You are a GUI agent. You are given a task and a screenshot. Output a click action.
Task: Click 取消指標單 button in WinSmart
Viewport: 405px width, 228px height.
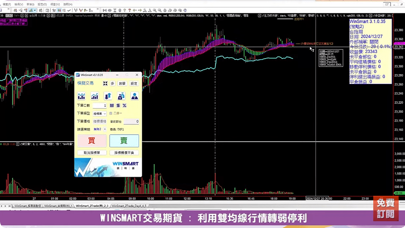pos(92,153)
